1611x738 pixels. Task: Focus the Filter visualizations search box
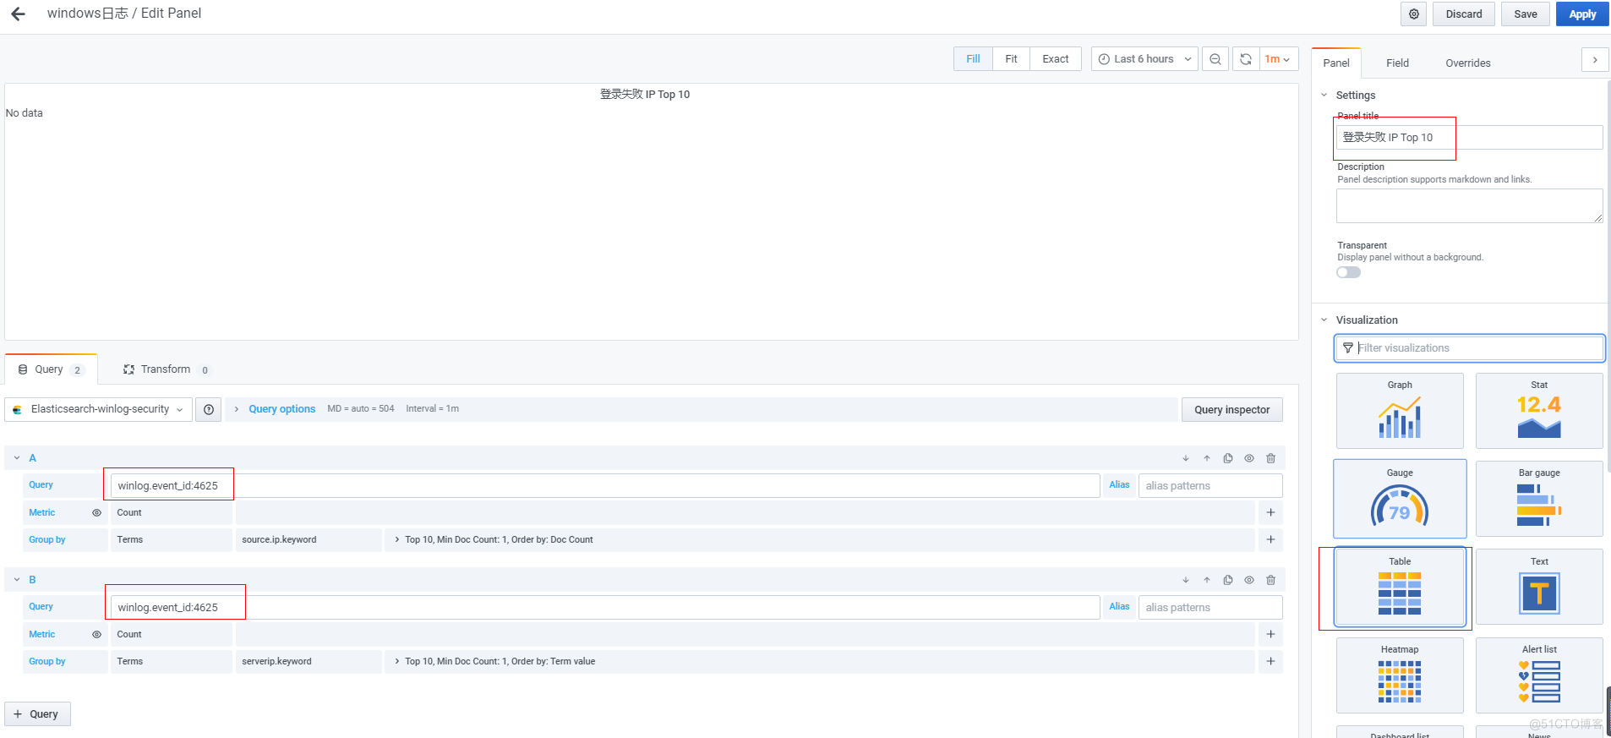(x=1469, y=348)
